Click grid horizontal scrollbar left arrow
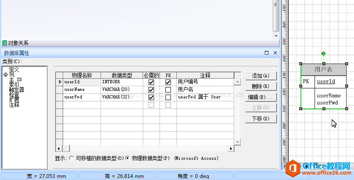The width and height of the screenshot is (354, 180). [59, 148]
